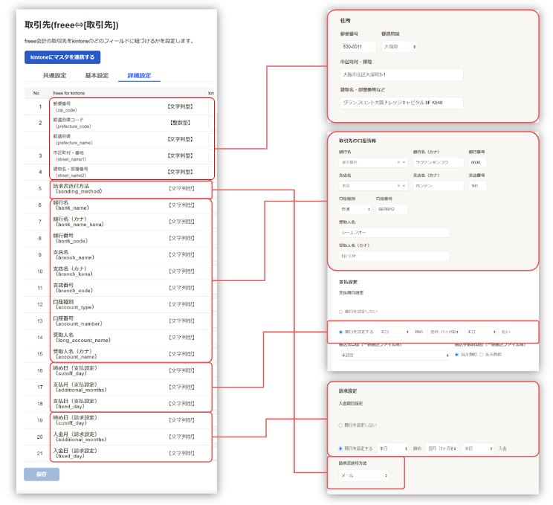Clear the 支店名 selection with its × icon
This screenshot has width=553, height=505.
point(398,186)
